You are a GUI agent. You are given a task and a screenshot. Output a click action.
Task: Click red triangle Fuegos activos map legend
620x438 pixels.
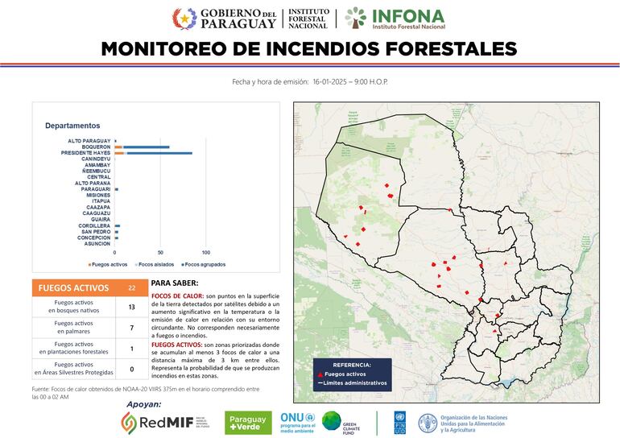[320, 374]
